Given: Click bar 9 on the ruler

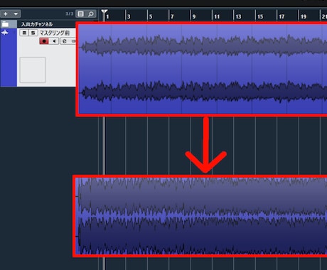Looking at the screenshot, I should [194, 16].
